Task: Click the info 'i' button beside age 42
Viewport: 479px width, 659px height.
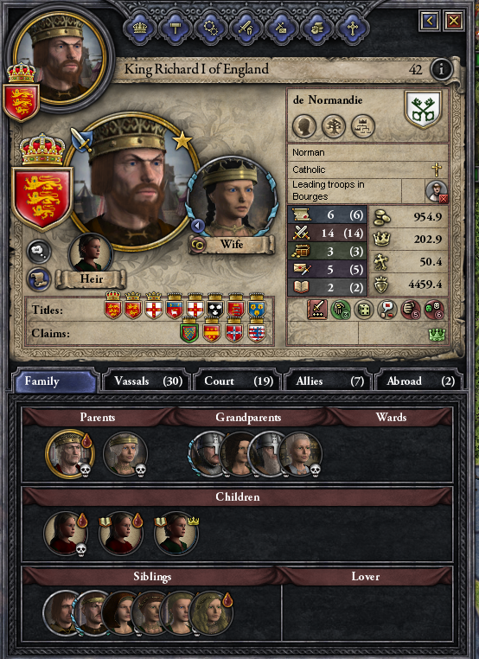Action: coord(441,69)
